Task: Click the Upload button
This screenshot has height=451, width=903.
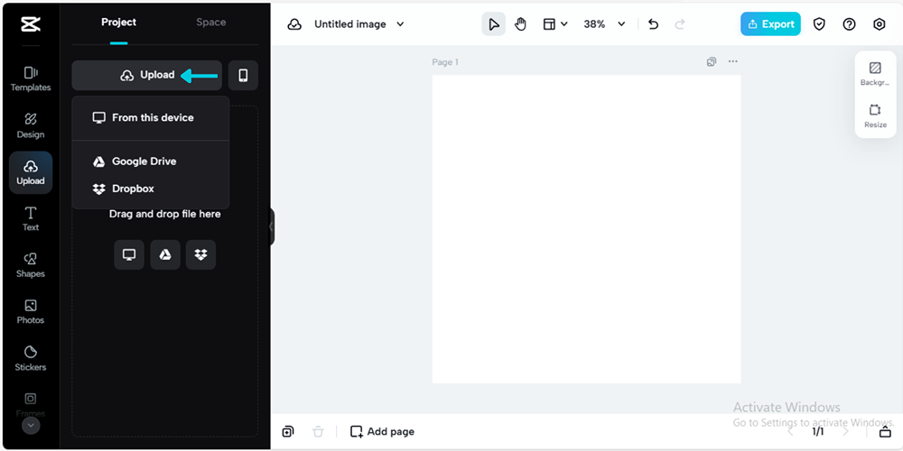Action: point(147,76)
